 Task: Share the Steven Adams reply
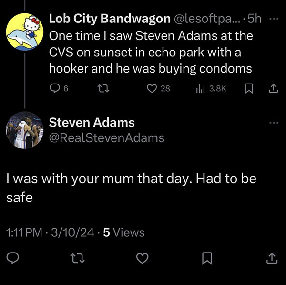[x=271, y=258]
